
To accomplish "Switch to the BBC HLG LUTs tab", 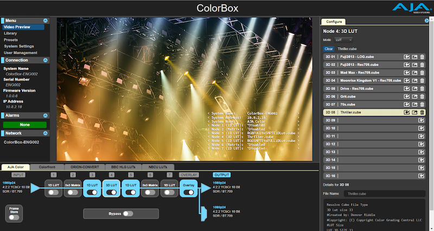I will [x=123, y=167].
